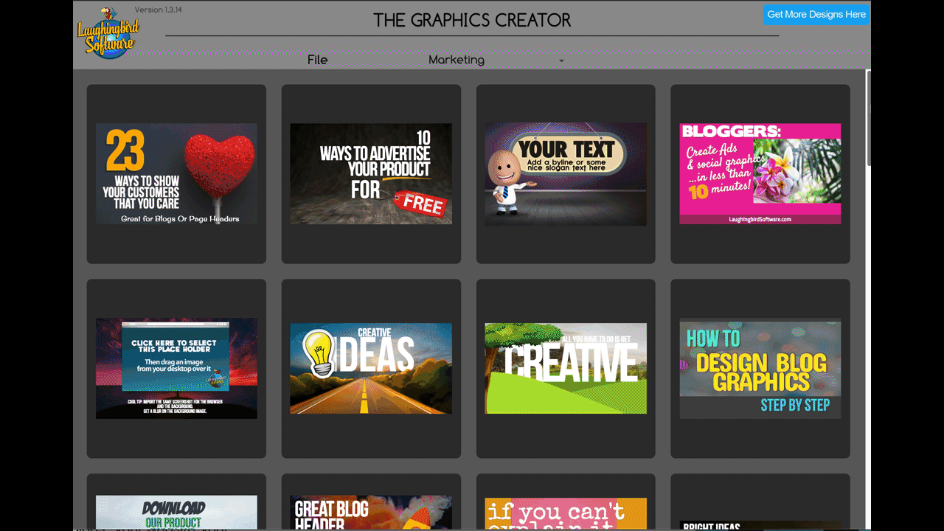Viewport: 944px width, 531px height.
Task: Choose the 10 Ways to Advertise template
Action: pos(371,174)
